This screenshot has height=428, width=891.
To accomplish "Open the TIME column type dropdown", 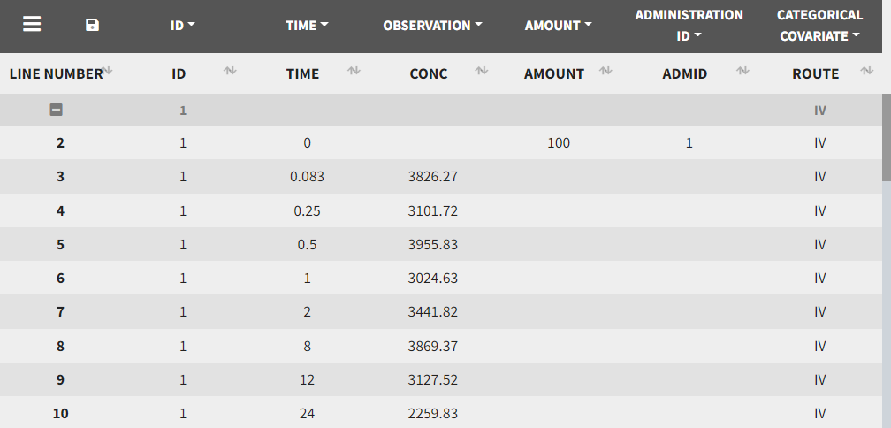I will tap(307, 27).
